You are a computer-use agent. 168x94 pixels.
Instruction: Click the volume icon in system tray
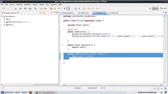[x=162, y=92]
